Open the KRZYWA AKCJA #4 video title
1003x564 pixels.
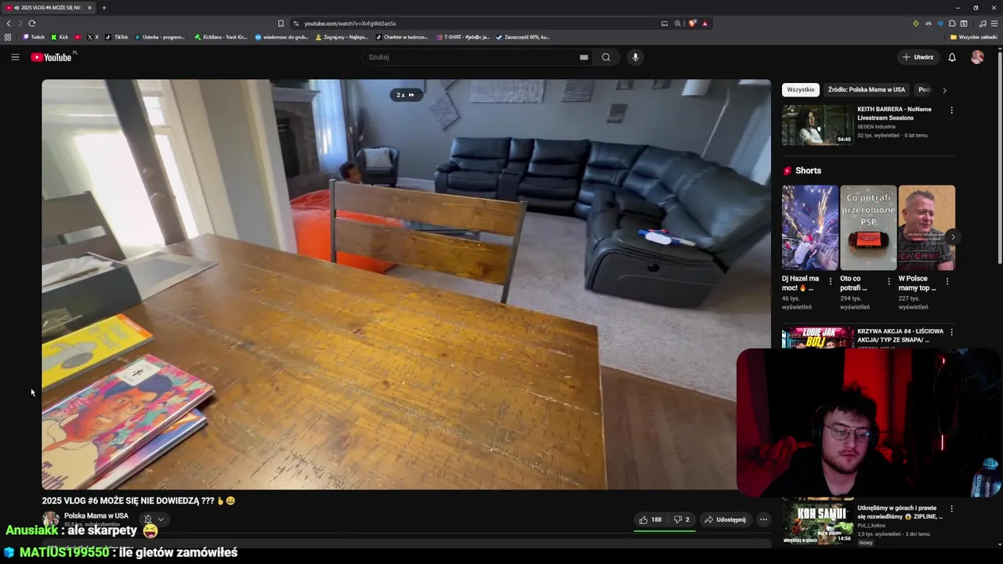click(900, 335)
